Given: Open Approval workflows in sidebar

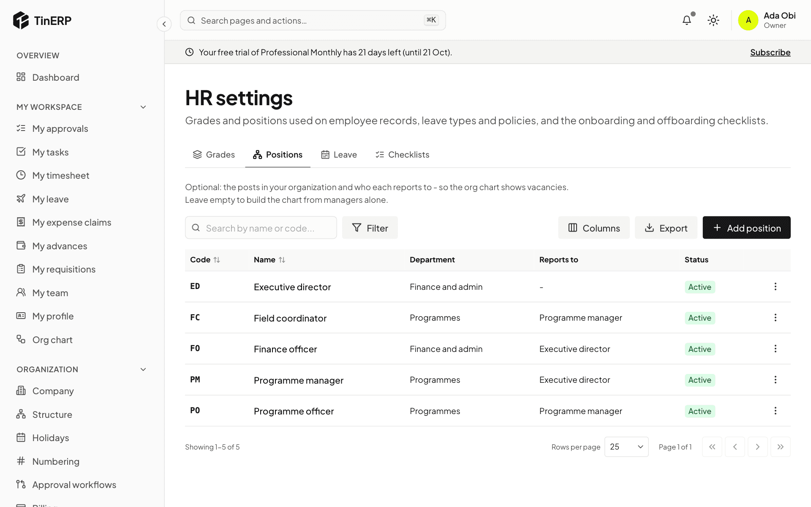Looking at the screenshot, I should (82, 485).
